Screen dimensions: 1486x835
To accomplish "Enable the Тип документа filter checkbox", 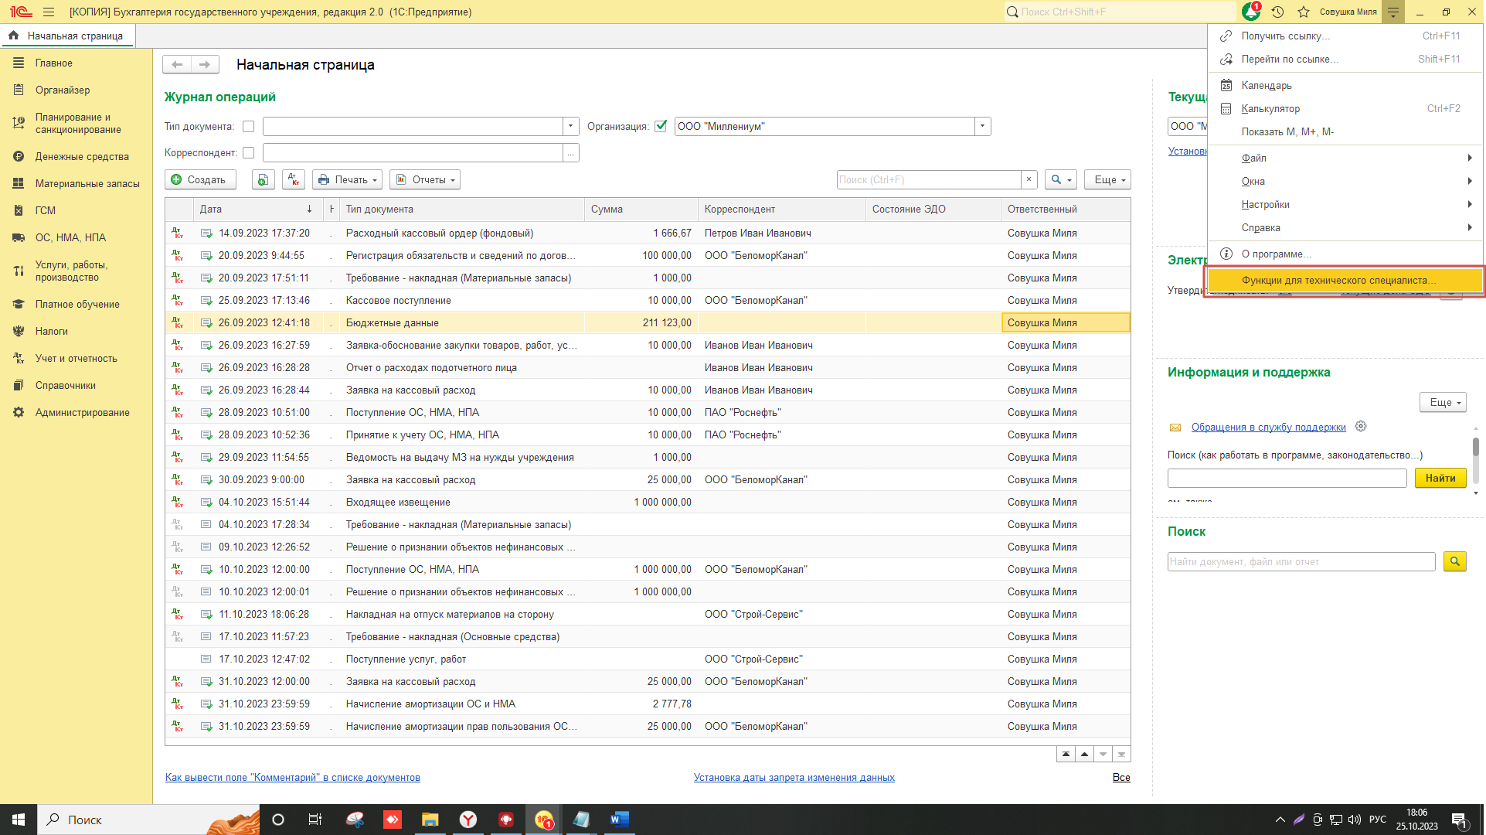I will point(248,127).
